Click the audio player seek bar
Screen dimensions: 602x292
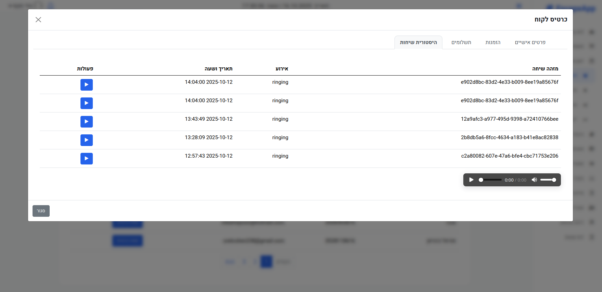pos(491,180)
